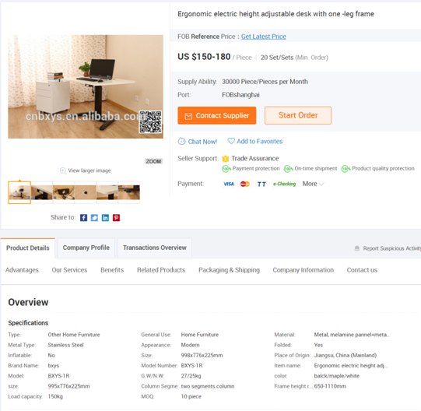This screenshot has width=421, height=411.
Task: Click the Start Order button
Action: 298,115
